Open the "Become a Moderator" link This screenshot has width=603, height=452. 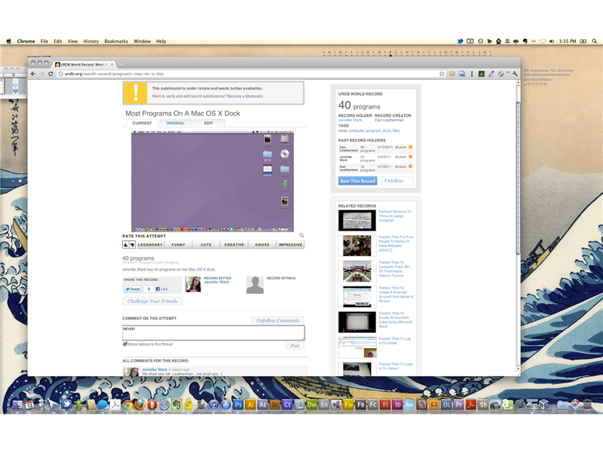click(247, 96)
